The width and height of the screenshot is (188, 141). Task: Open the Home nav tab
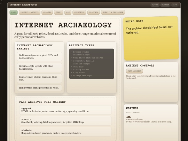pos(14,12)
